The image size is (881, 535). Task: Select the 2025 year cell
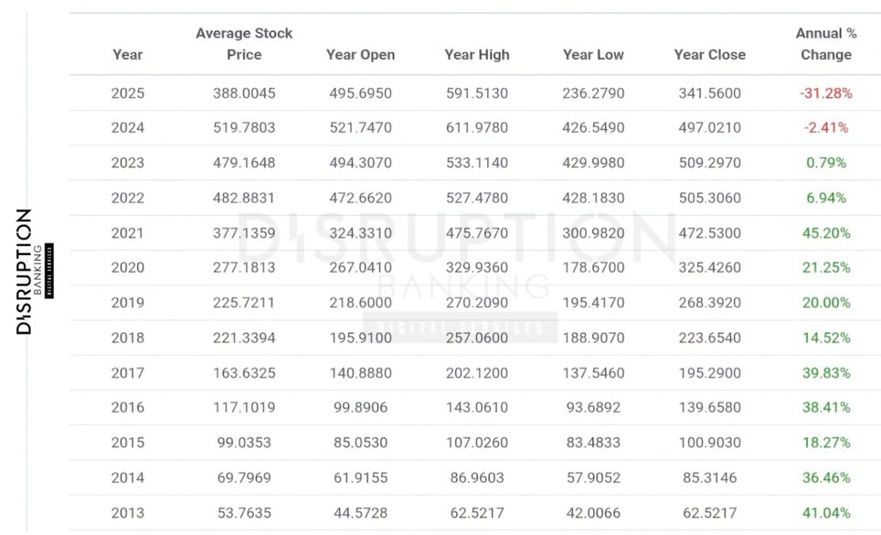click(x=128, y=93)
